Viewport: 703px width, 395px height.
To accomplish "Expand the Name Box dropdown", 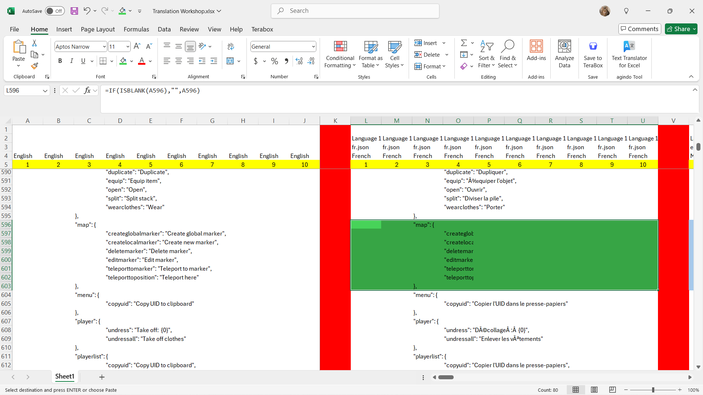I will (45, 91).
